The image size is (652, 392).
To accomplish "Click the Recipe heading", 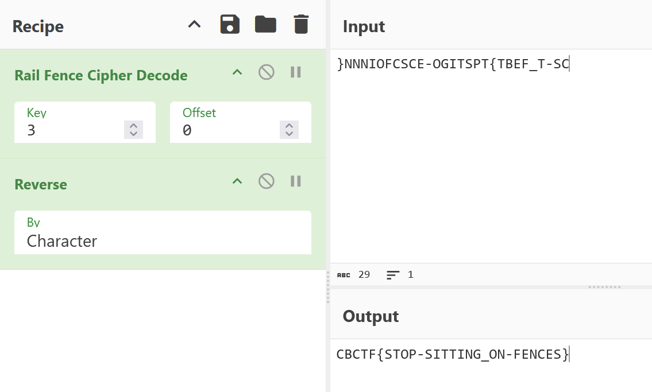I will coord(38,26).
